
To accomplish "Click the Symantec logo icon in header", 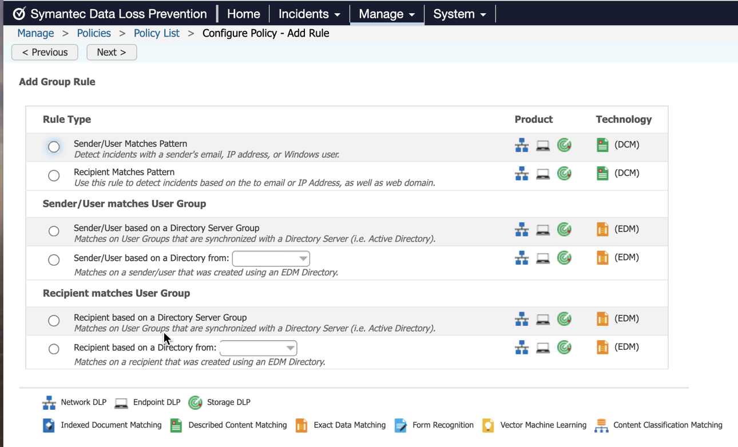I will (x=19, y=14).
